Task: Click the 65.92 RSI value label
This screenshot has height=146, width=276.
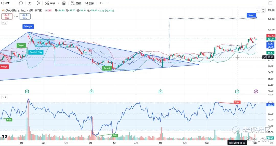Action: [x=271, y=105]
